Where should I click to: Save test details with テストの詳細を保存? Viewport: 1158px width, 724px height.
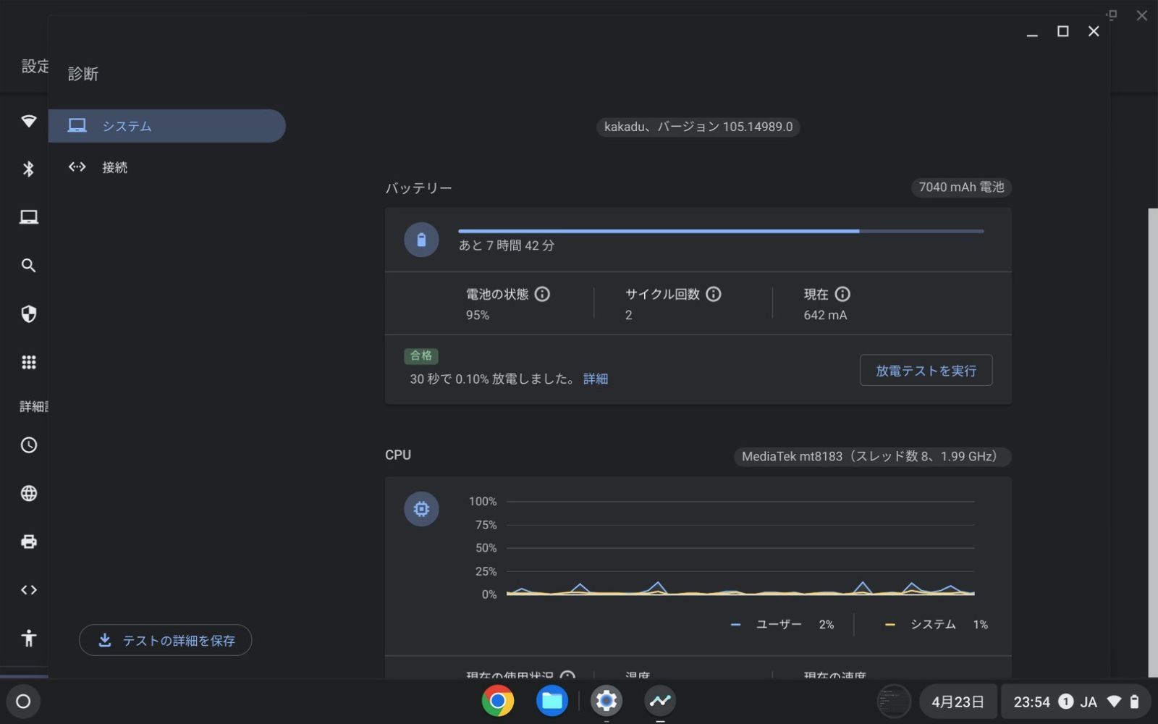tap(165, 640)
